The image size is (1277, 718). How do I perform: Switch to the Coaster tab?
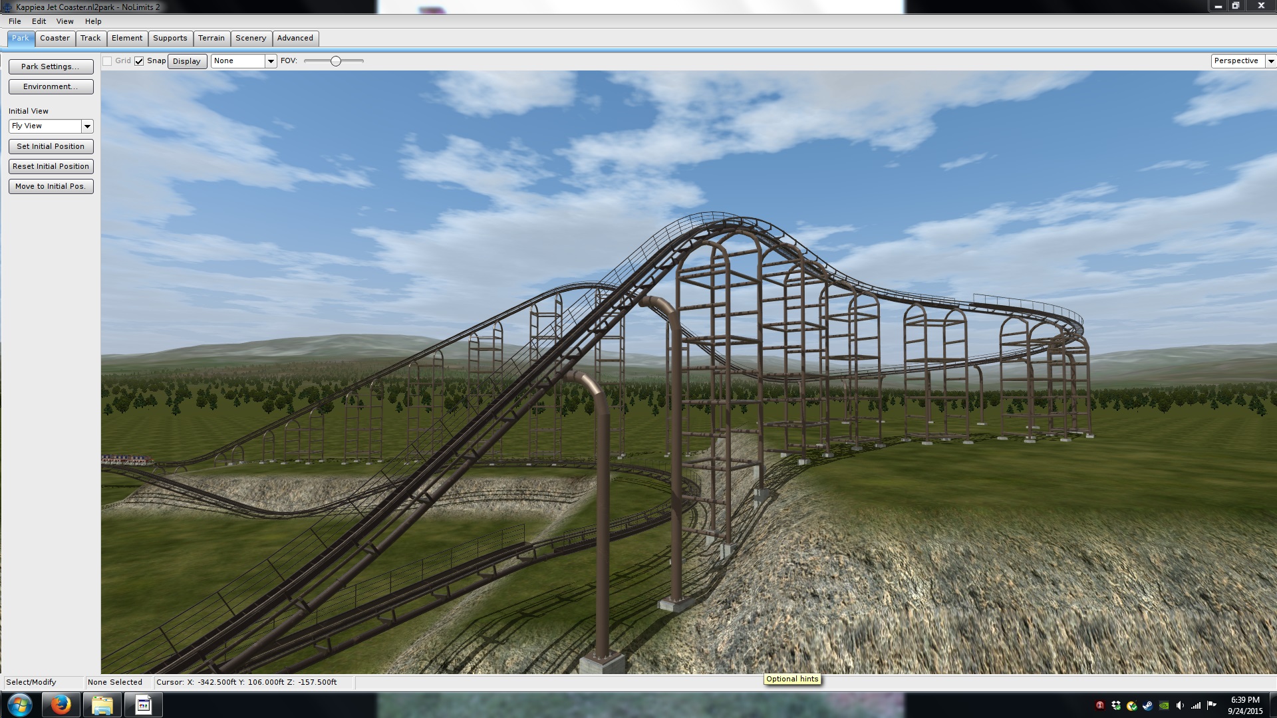(x=55, y=38)
